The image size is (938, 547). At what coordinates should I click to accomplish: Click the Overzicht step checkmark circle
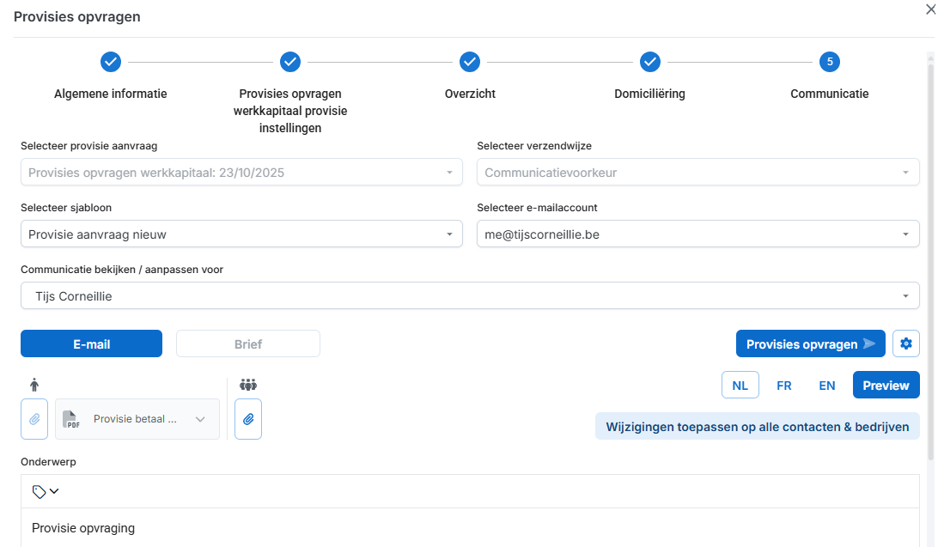coord(469,62)
